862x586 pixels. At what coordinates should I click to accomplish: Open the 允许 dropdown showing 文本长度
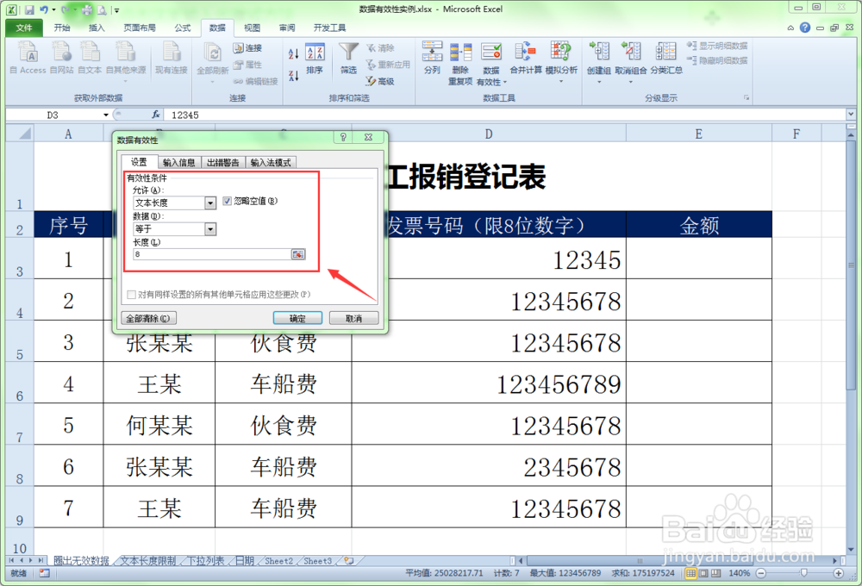(x=210, y=203)
